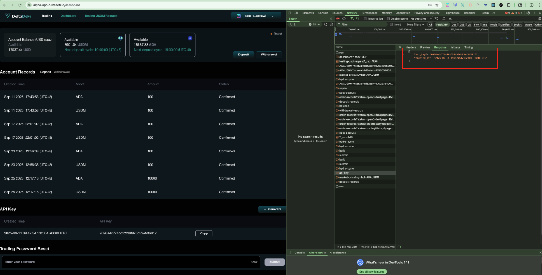Open the No throttling dropdown
Image resolution: width=542 pixels, height=275 pixels.
click(421, 19)
